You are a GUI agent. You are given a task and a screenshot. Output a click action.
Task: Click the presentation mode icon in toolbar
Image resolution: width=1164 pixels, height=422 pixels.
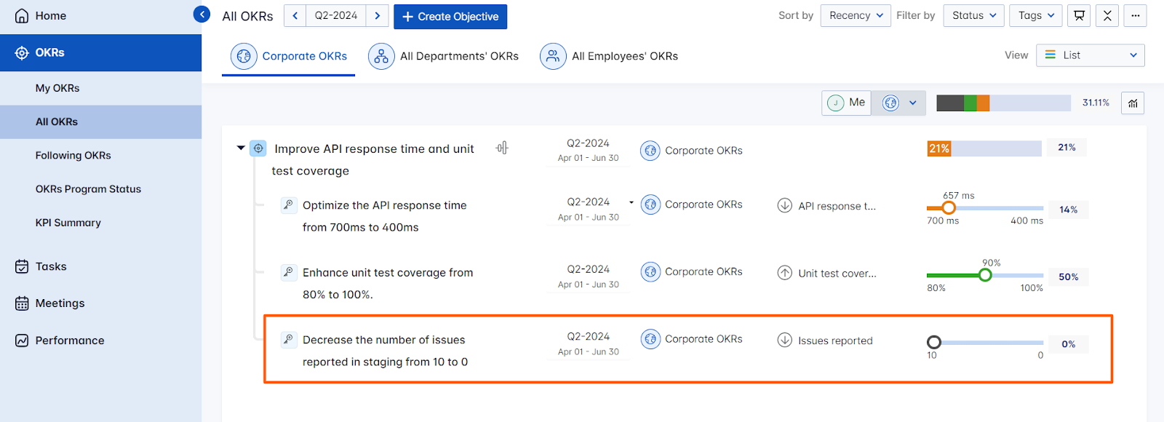(x=1079, y=15)
